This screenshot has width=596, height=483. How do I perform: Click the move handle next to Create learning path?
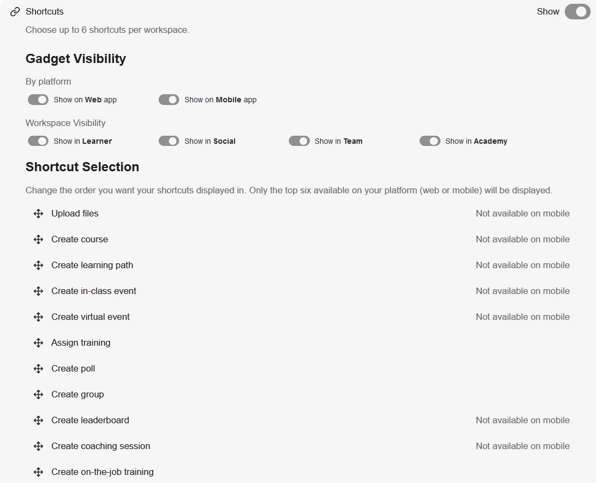tap(38, 265)
